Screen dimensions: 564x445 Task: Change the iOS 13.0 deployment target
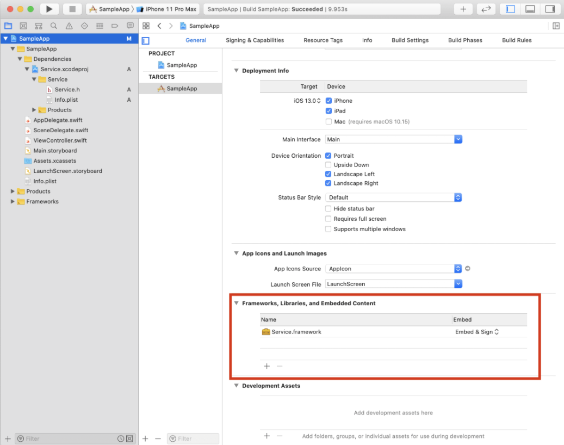coord(307,101)
